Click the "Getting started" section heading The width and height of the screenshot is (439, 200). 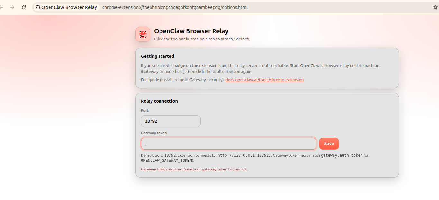(x=157, y=56)
